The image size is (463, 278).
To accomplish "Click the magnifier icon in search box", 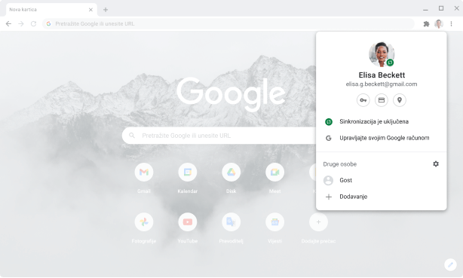I will [x=132, y=136].
